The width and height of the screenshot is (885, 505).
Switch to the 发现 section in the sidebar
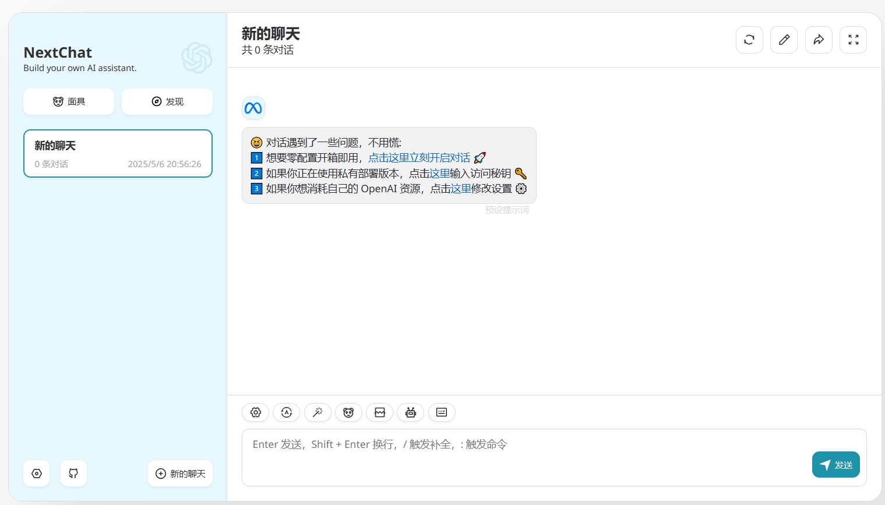pyautogui.click(x=167, y=101)
